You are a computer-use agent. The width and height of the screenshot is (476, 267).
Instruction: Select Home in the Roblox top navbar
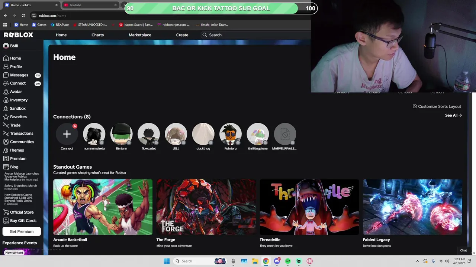click(x=61, y=35)
